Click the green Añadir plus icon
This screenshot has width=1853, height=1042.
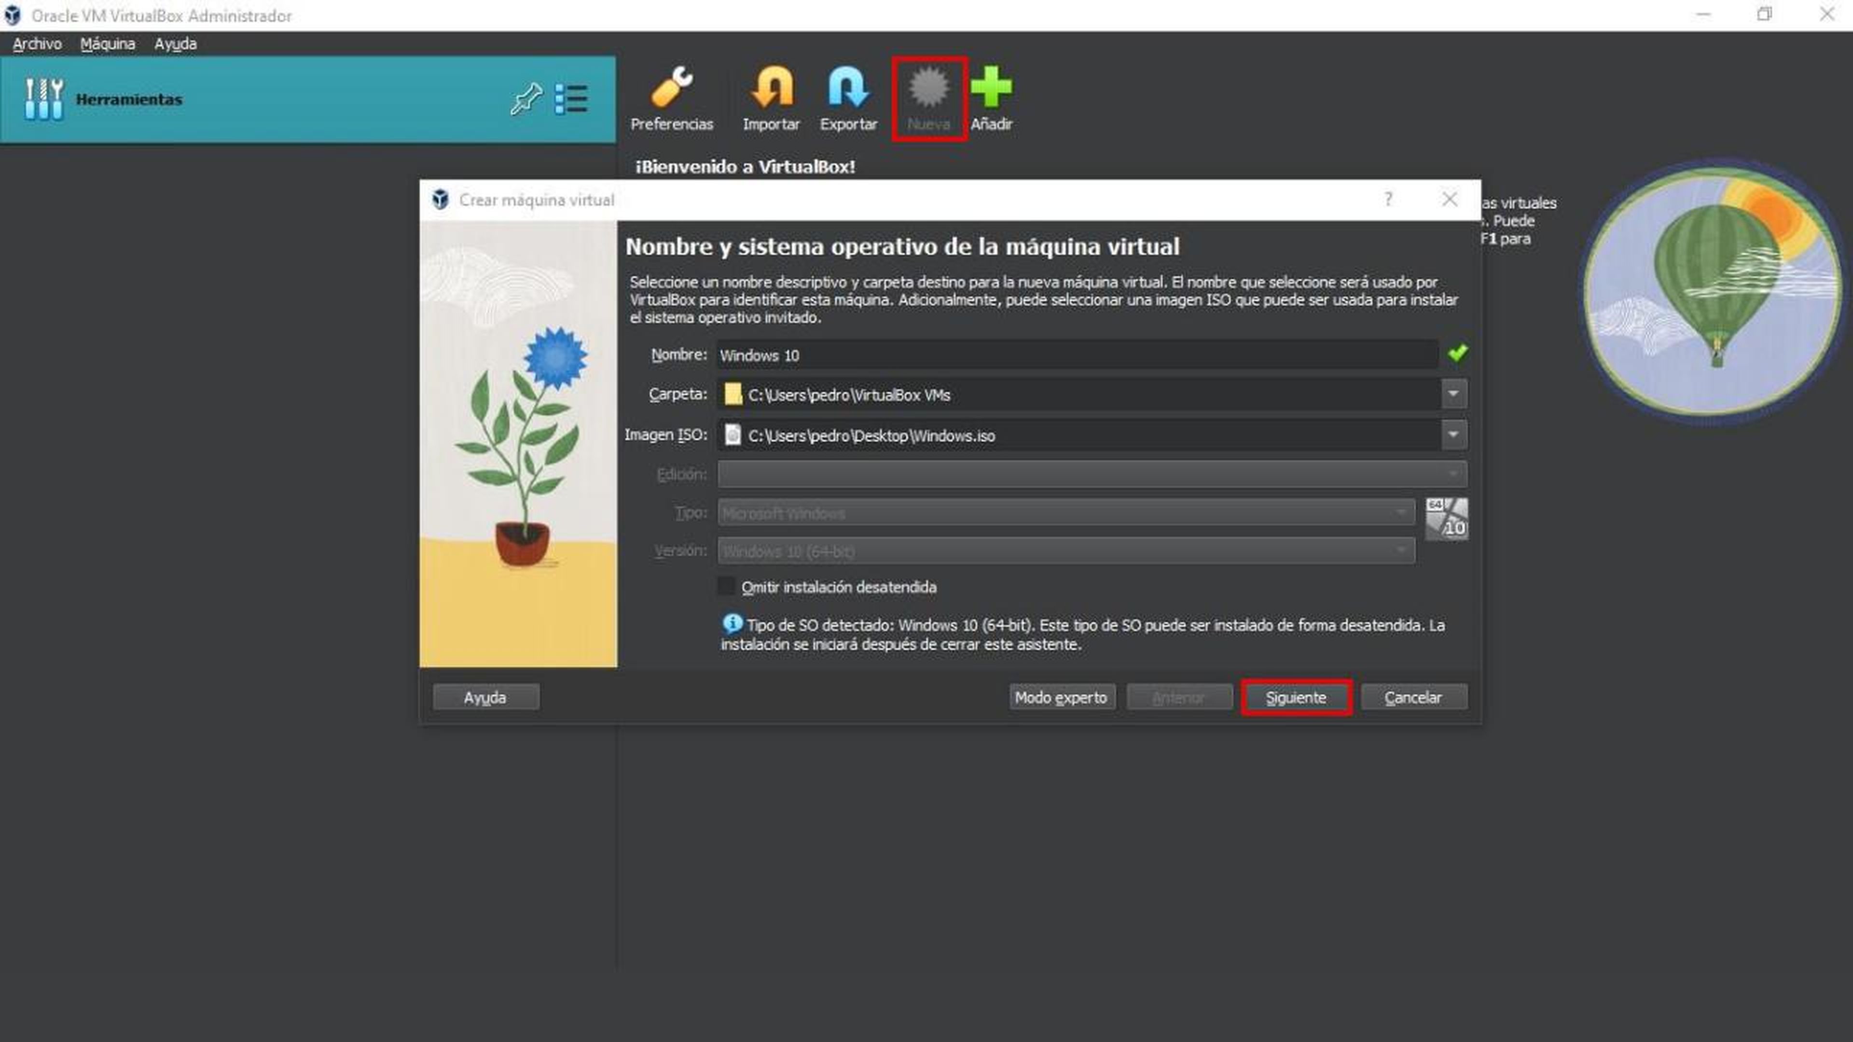[x=991, y=87]
